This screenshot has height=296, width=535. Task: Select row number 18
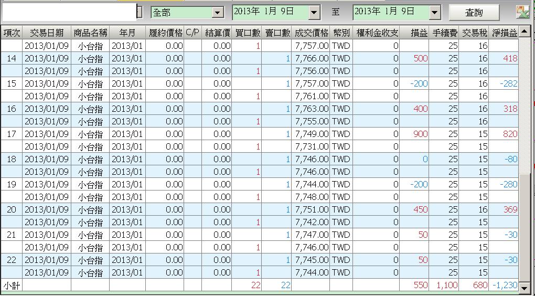(x=12, y=159)
